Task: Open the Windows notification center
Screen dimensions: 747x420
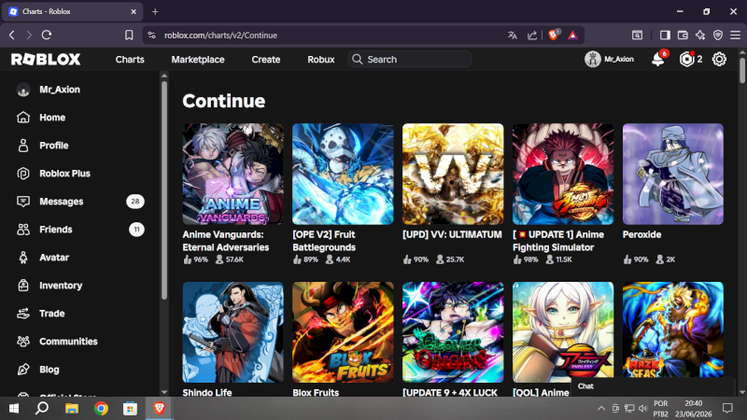Action: click(727, 409)
